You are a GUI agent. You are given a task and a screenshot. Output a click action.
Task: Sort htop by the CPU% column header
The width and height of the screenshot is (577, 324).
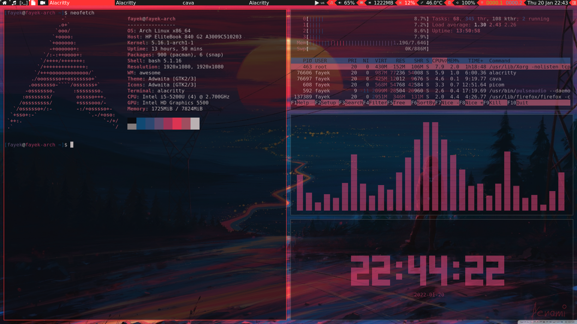tap(439, 61)
